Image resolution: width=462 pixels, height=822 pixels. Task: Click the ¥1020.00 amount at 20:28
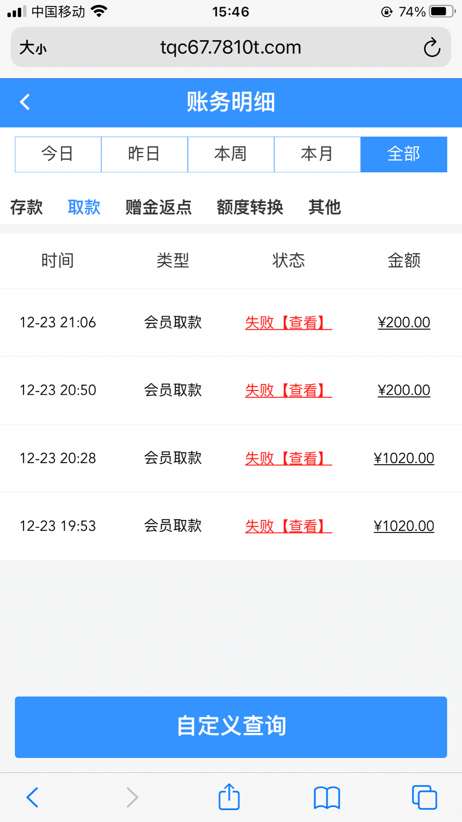404,458
